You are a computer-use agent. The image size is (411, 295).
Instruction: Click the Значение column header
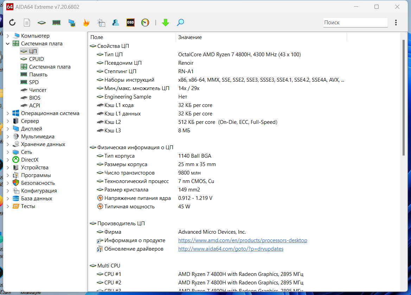point(261,37)
